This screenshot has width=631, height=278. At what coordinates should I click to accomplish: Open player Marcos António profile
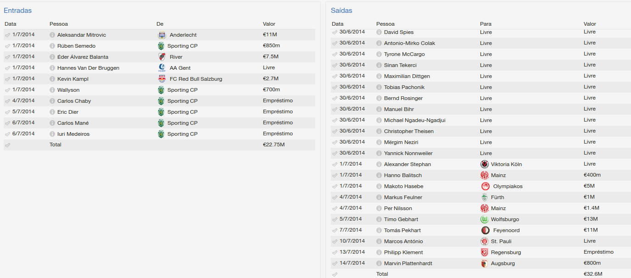tap(403, 241)
